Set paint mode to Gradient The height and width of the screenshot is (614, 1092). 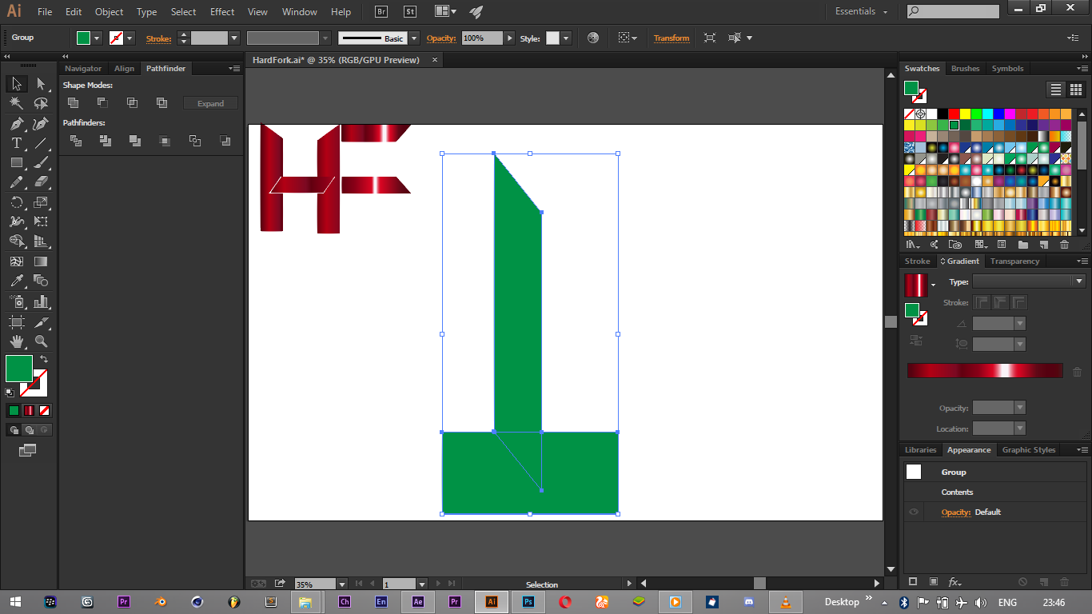tap(29, 410)
